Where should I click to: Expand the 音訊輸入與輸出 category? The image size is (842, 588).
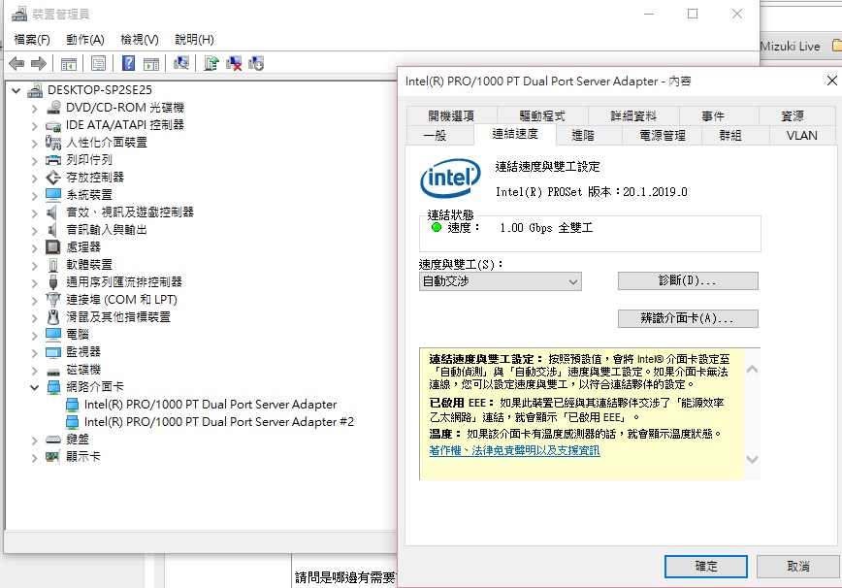click(35, 230)
